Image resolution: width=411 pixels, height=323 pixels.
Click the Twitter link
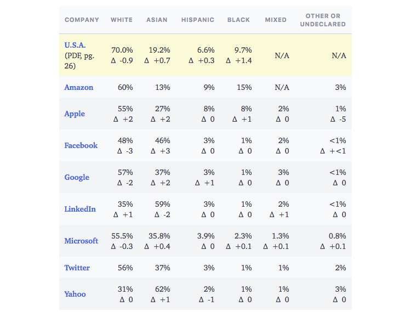[x=77, y=268]
